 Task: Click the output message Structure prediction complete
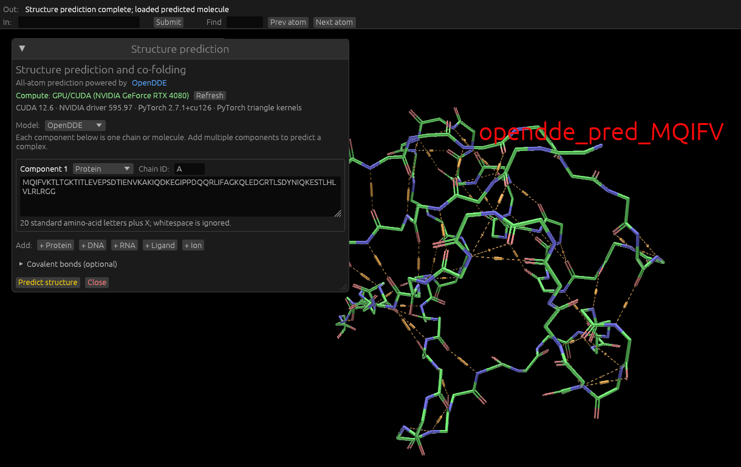[x=127, y=10]
